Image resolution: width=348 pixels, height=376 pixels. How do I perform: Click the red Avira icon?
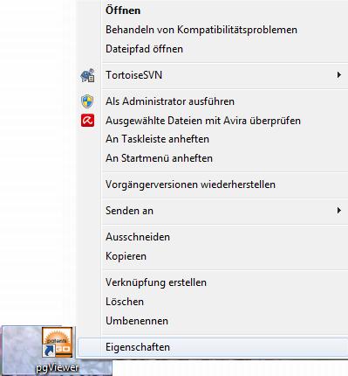pos(87,121)
